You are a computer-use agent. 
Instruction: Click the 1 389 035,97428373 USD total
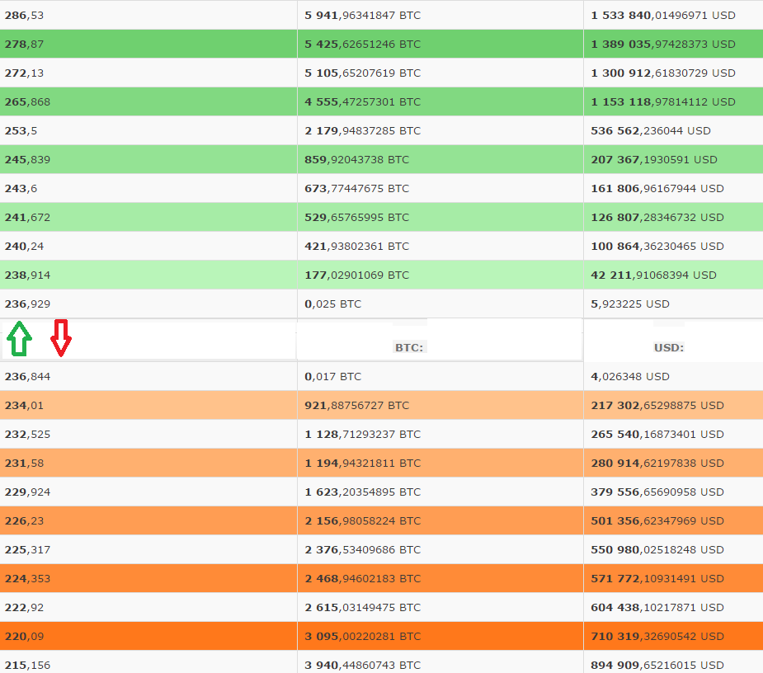coord(662,44)
